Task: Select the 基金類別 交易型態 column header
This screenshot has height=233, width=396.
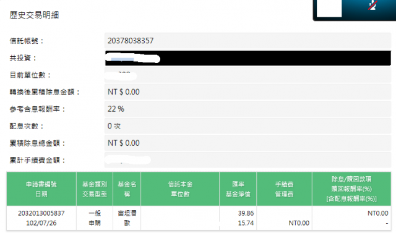Action: click(x=95, y=189)
